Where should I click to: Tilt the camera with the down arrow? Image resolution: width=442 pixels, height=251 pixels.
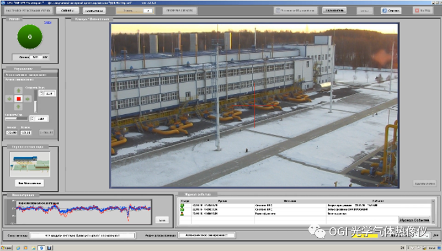pos(19,107)
